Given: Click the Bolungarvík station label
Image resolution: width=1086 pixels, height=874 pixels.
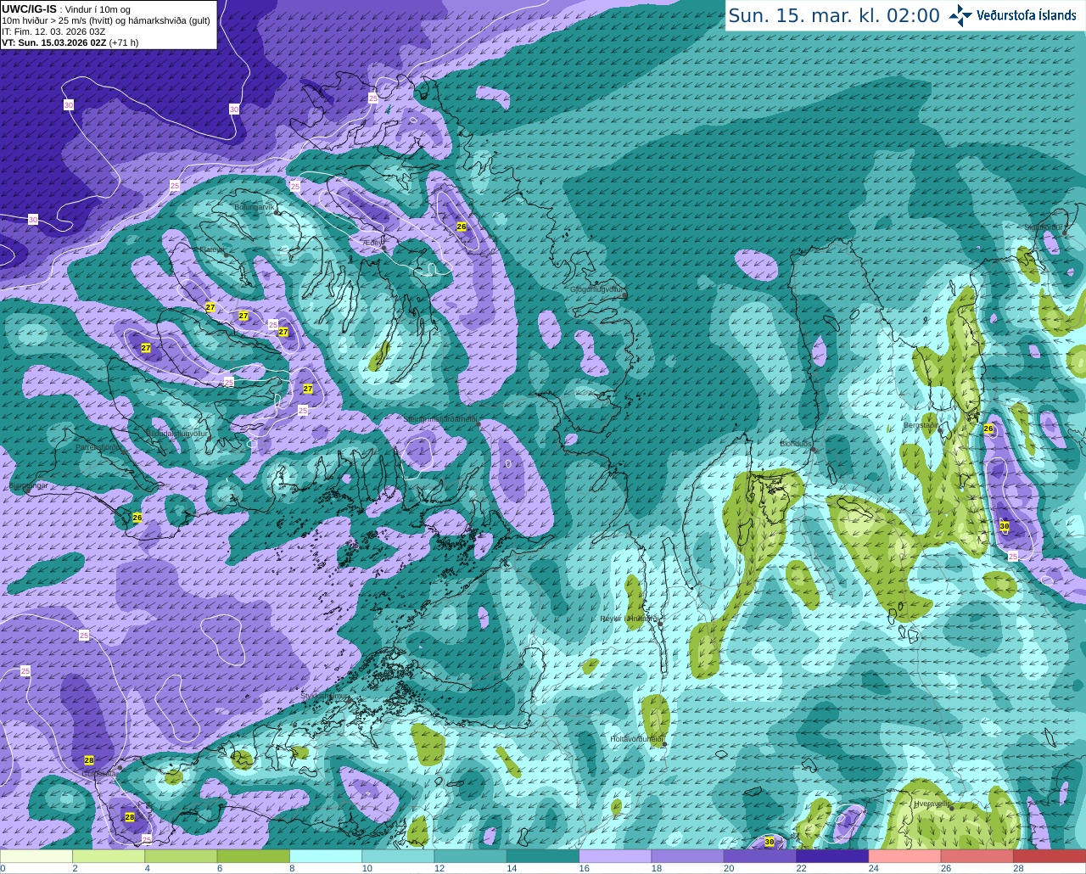Looking at the screenshot, I should pyautogui.click(x=255, y=207).
